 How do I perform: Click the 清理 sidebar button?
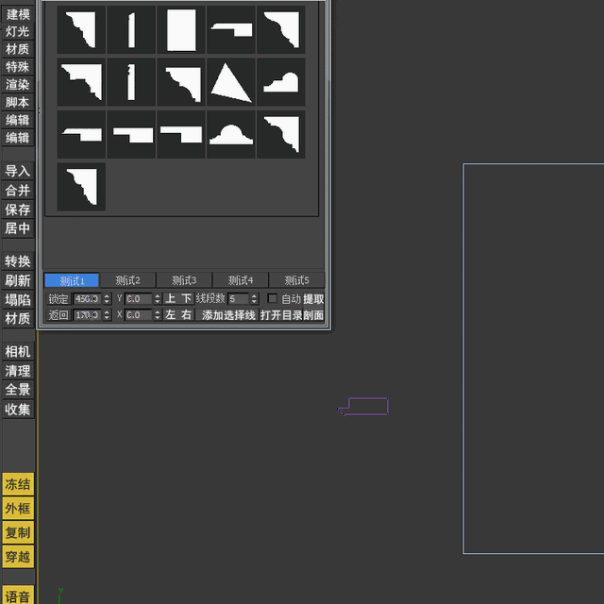pos(18,371)
